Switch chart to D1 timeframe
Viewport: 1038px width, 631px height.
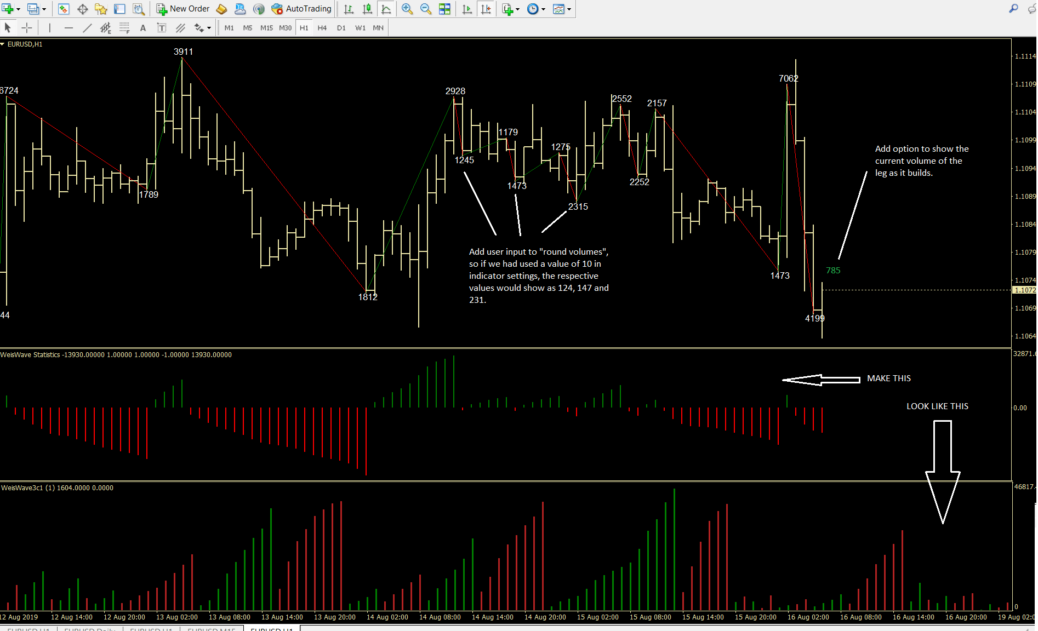pos(341,27)
